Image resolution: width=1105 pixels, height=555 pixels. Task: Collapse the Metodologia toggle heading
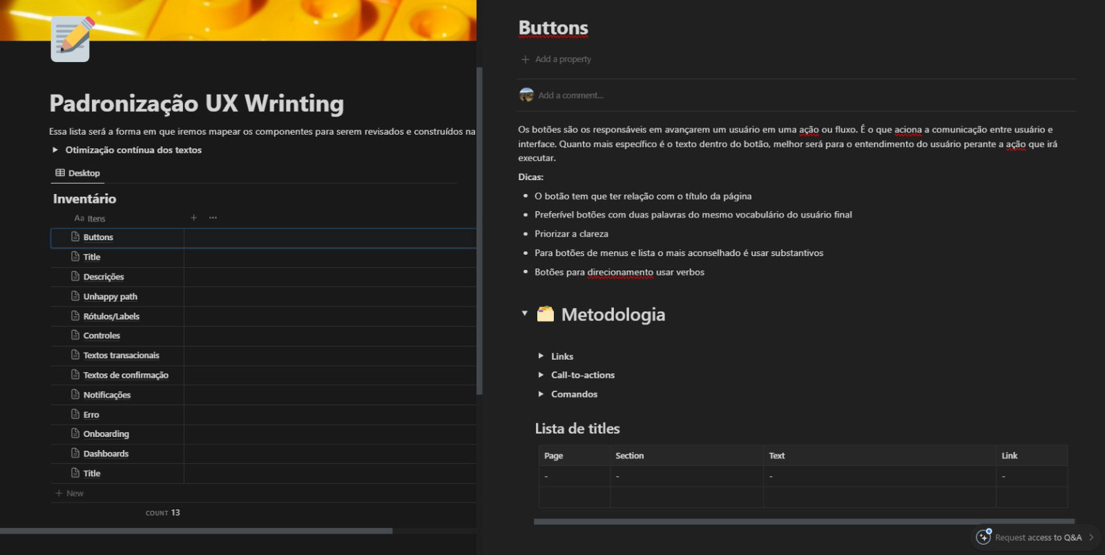pyautogui.click(x=525, y=313)
